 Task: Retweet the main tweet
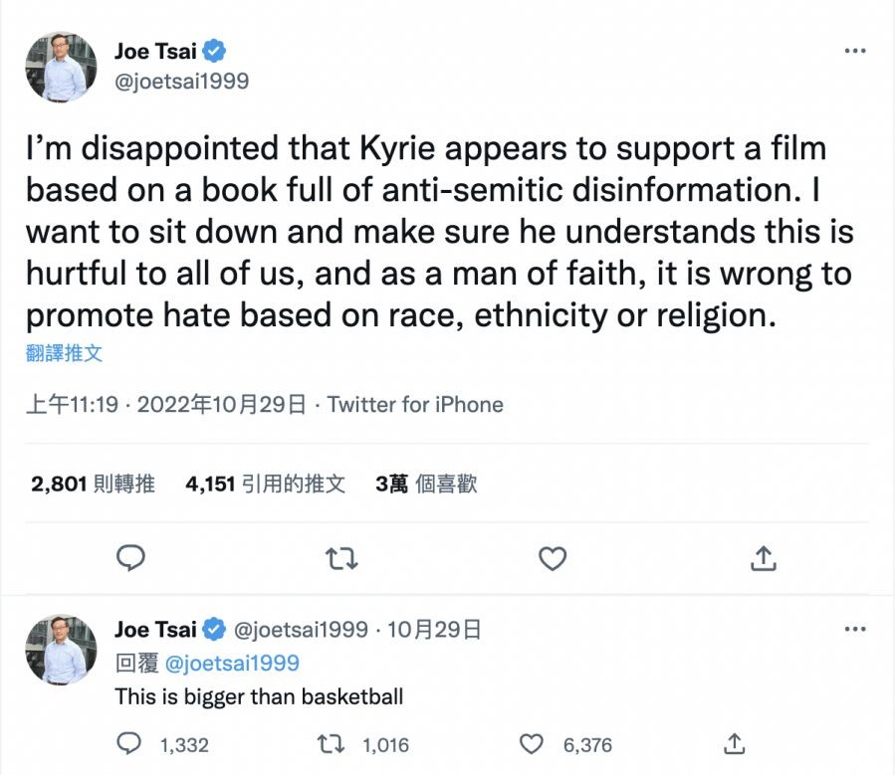[x=341, y=559]
